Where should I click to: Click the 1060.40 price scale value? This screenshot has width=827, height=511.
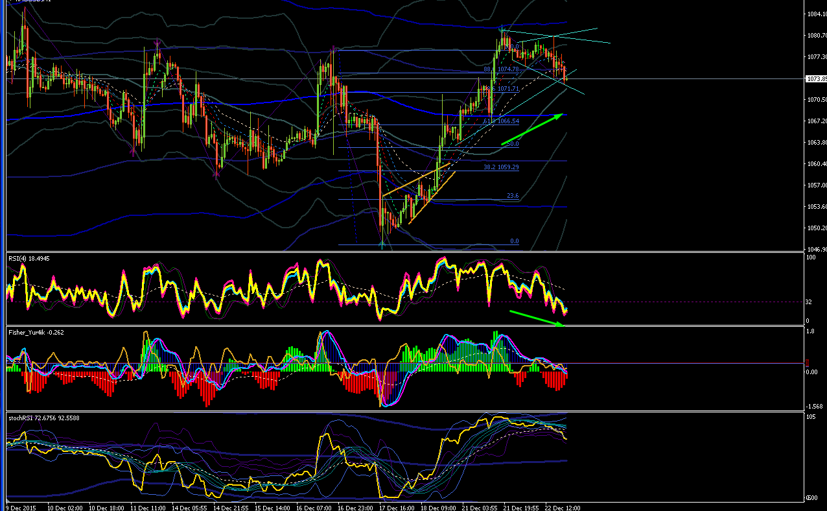816,164
